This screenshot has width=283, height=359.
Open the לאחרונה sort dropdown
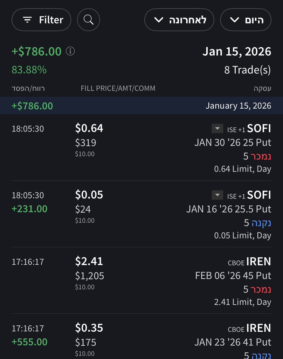coord(179,20)
